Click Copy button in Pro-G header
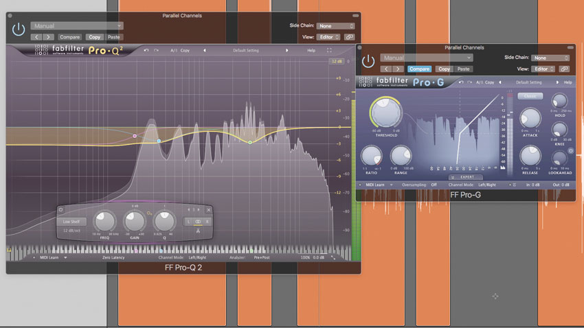584x328 pixels. click(444, 69)
